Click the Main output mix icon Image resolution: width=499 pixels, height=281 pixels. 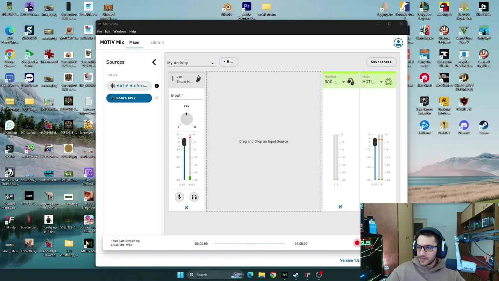(x=389, y=82)
